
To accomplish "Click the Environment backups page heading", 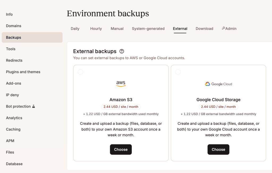I will pos(108,14).
